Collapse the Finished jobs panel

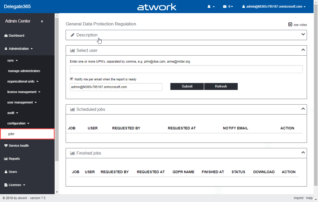pos(303,152)
